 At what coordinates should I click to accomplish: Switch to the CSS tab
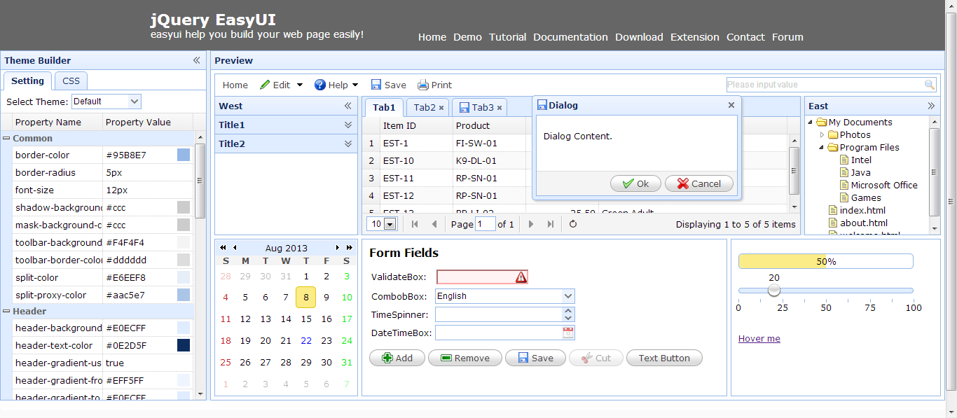(x=71, y=81)
